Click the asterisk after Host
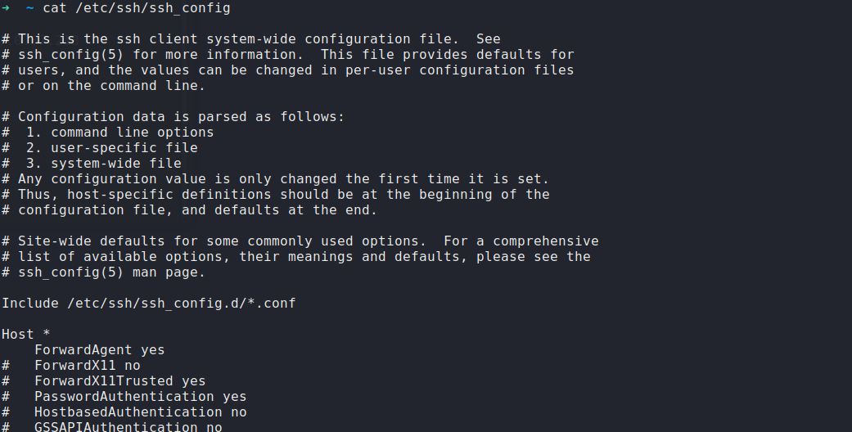852x432 pixels. [x=47, y=335]
